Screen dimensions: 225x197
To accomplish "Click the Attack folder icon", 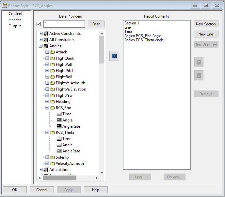I will coord(53,52).
